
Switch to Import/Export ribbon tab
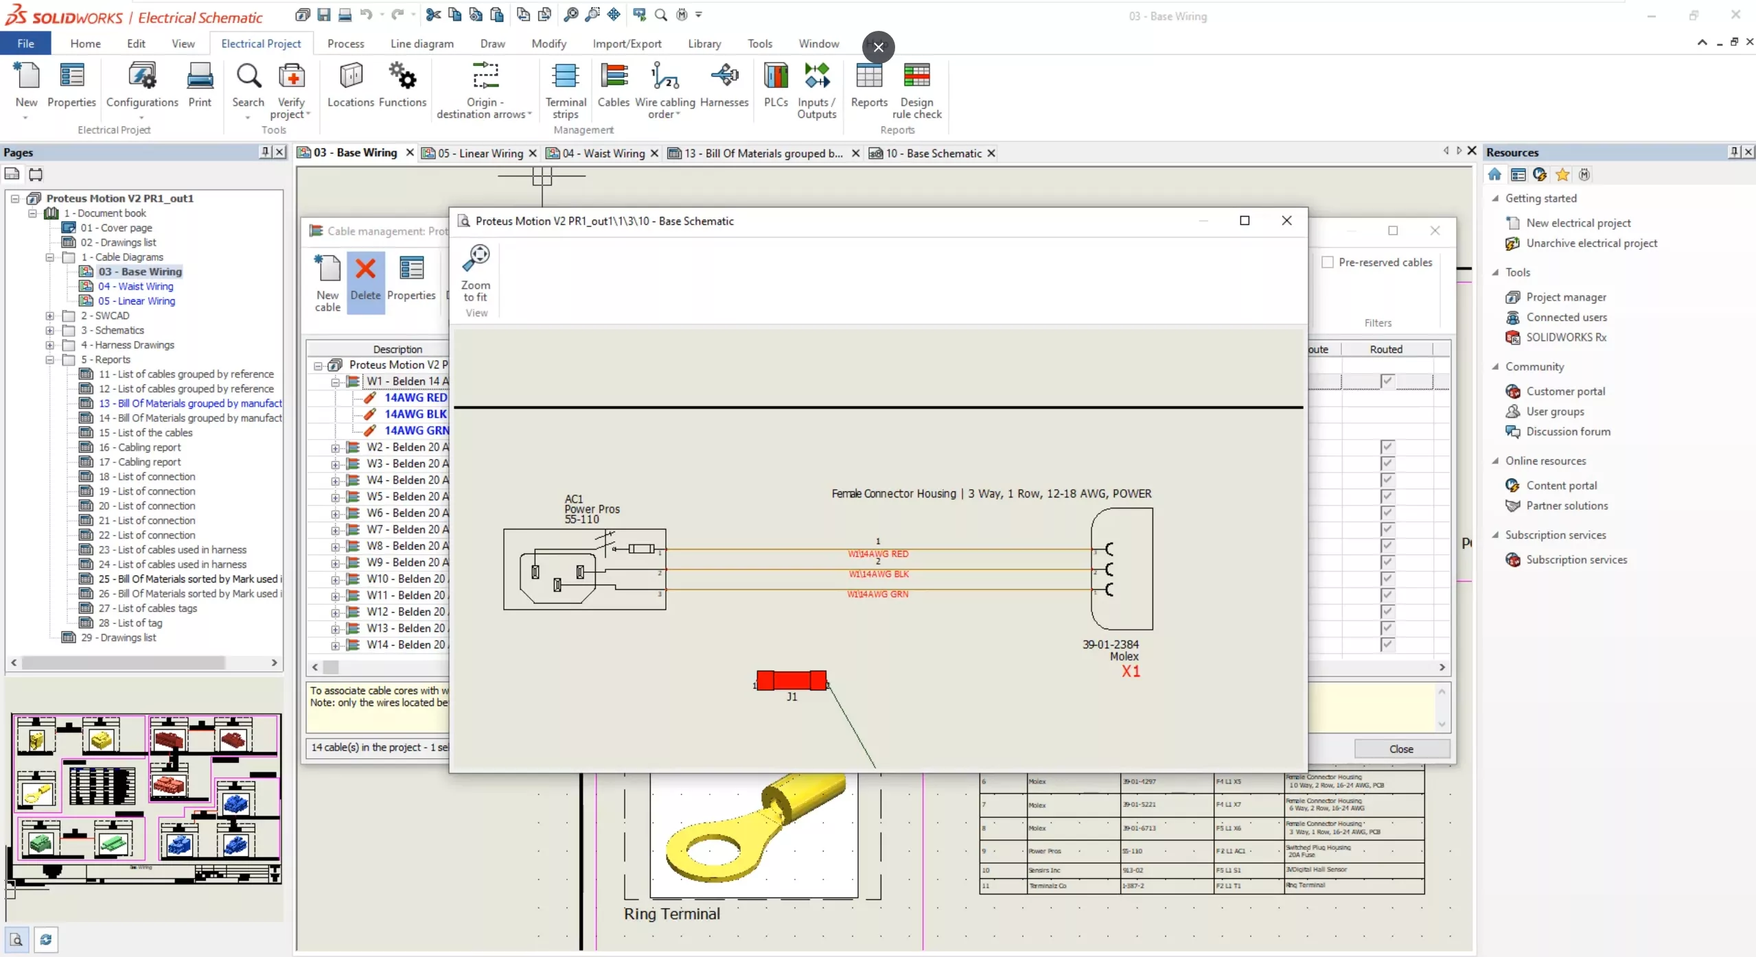pos(627,43)
